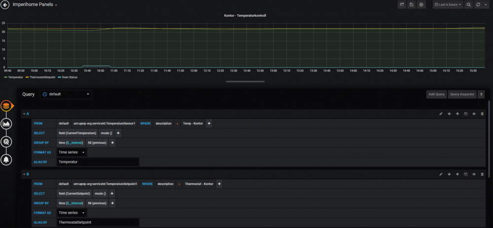493x228 pixels.
Task: Duplicate query A using copy icon
Action: point(465,114)
